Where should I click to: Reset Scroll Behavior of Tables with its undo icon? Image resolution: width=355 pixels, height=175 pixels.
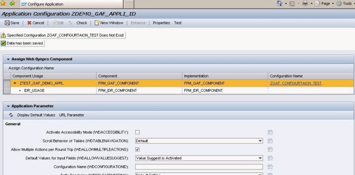(270, 141)
